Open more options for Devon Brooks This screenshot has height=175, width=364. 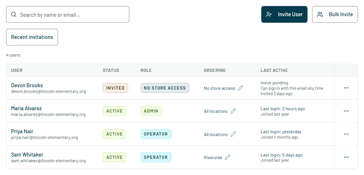[x=346, y=88]
